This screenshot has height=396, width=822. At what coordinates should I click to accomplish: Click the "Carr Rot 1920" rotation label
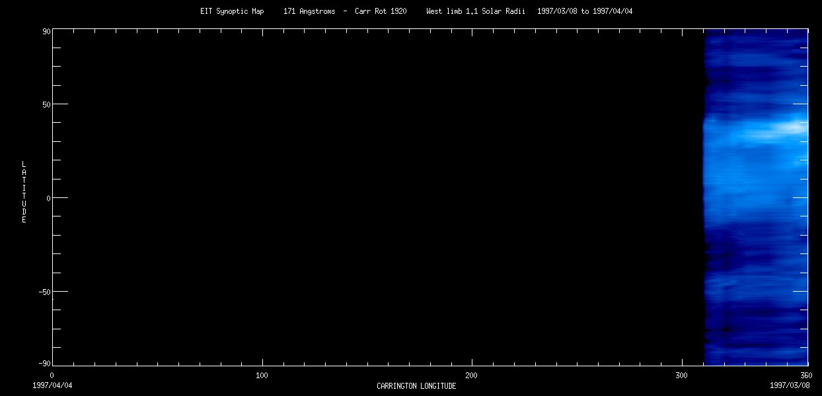(x=381, y=11)
